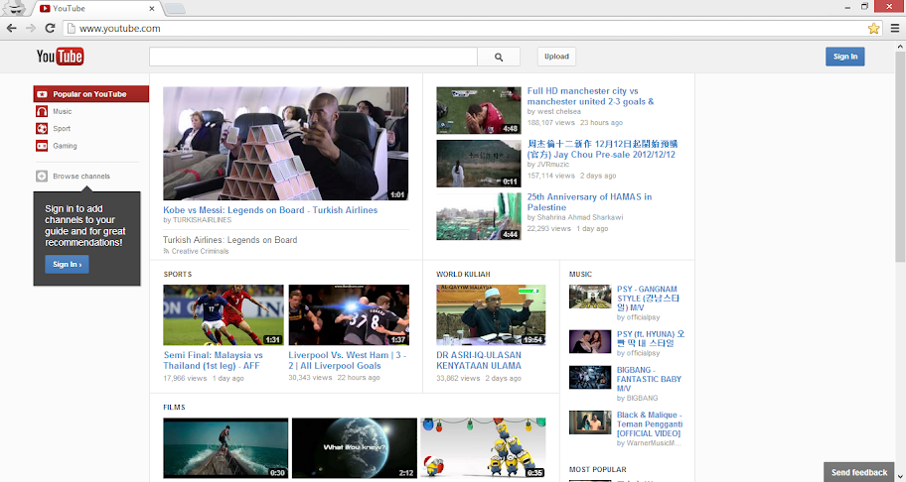
Task: Click the browser address bar URL
Action: point(119,28)
